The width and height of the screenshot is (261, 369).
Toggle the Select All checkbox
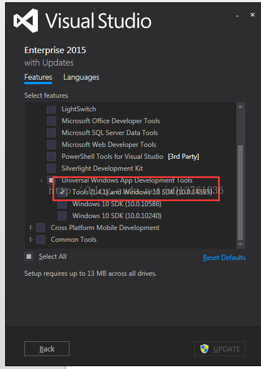coord(29,257)
